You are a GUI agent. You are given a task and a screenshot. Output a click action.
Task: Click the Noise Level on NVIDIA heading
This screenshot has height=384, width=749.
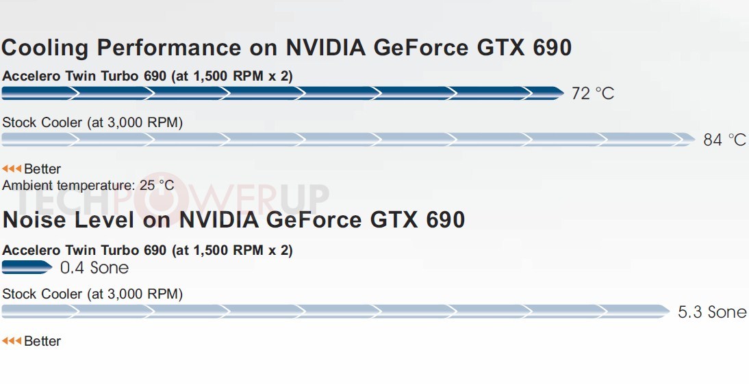(x=233, y=220)
